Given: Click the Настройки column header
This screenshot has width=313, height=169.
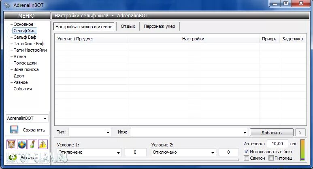Looking at the screenshot, I should pyautogui.click(x=194, y=39).
